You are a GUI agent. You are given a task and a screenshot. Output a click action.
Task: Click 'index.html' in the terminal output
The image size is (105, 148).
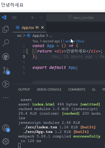43,104
